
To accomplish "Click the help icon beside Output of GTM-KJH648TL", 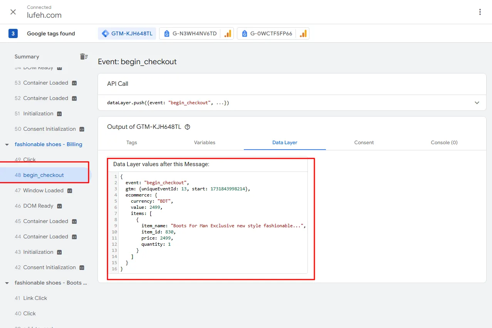I will coord(188,127).
